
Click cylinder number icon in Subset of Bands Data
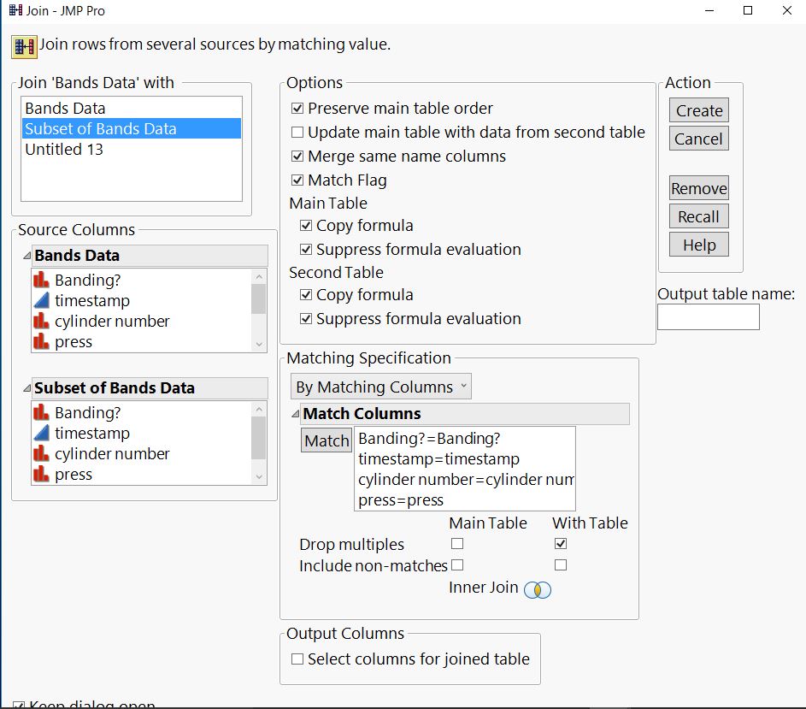pyautogui.click(x=41, y=453)
